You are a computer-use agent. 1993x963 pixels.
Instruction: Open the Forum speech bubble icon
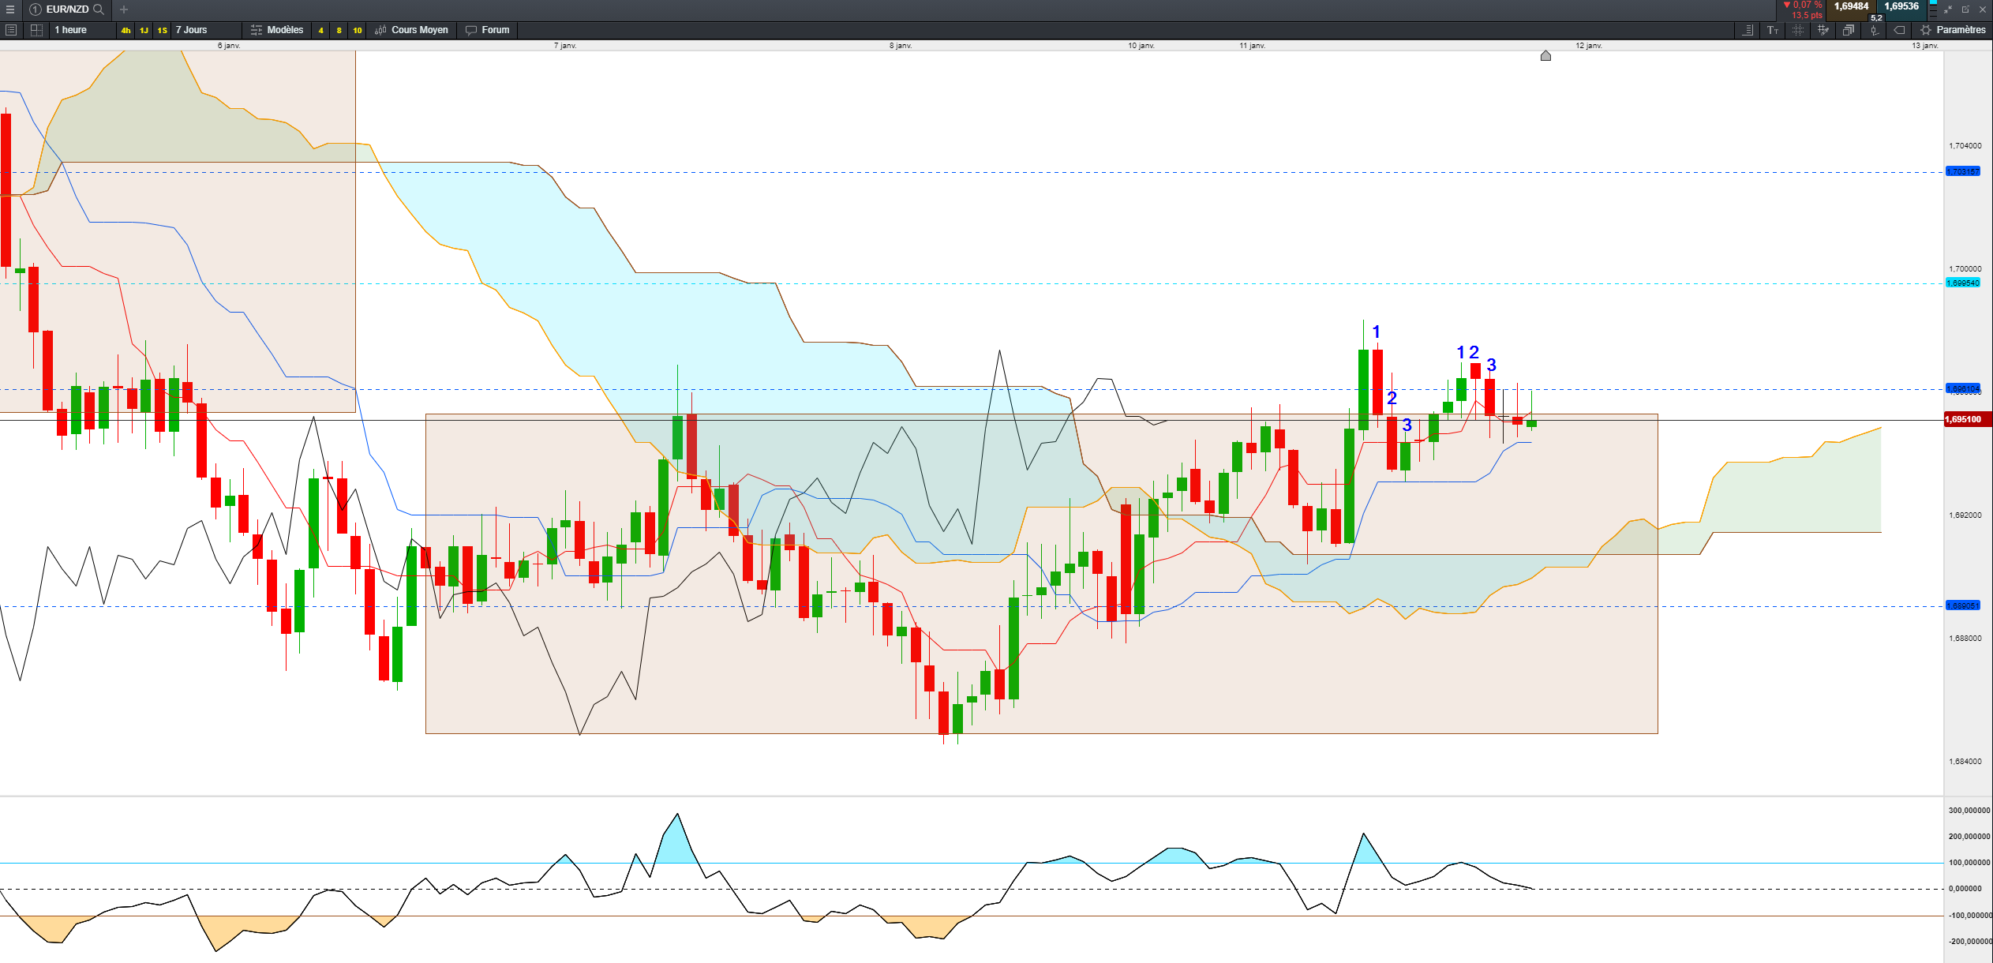(471, 30)
